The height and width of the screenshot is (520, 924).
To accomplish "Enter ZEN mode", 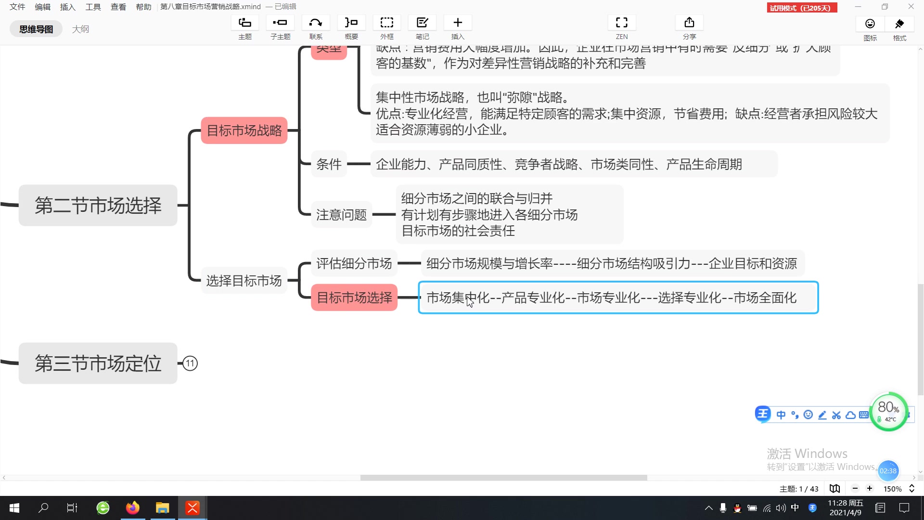I will click(622, 23).
